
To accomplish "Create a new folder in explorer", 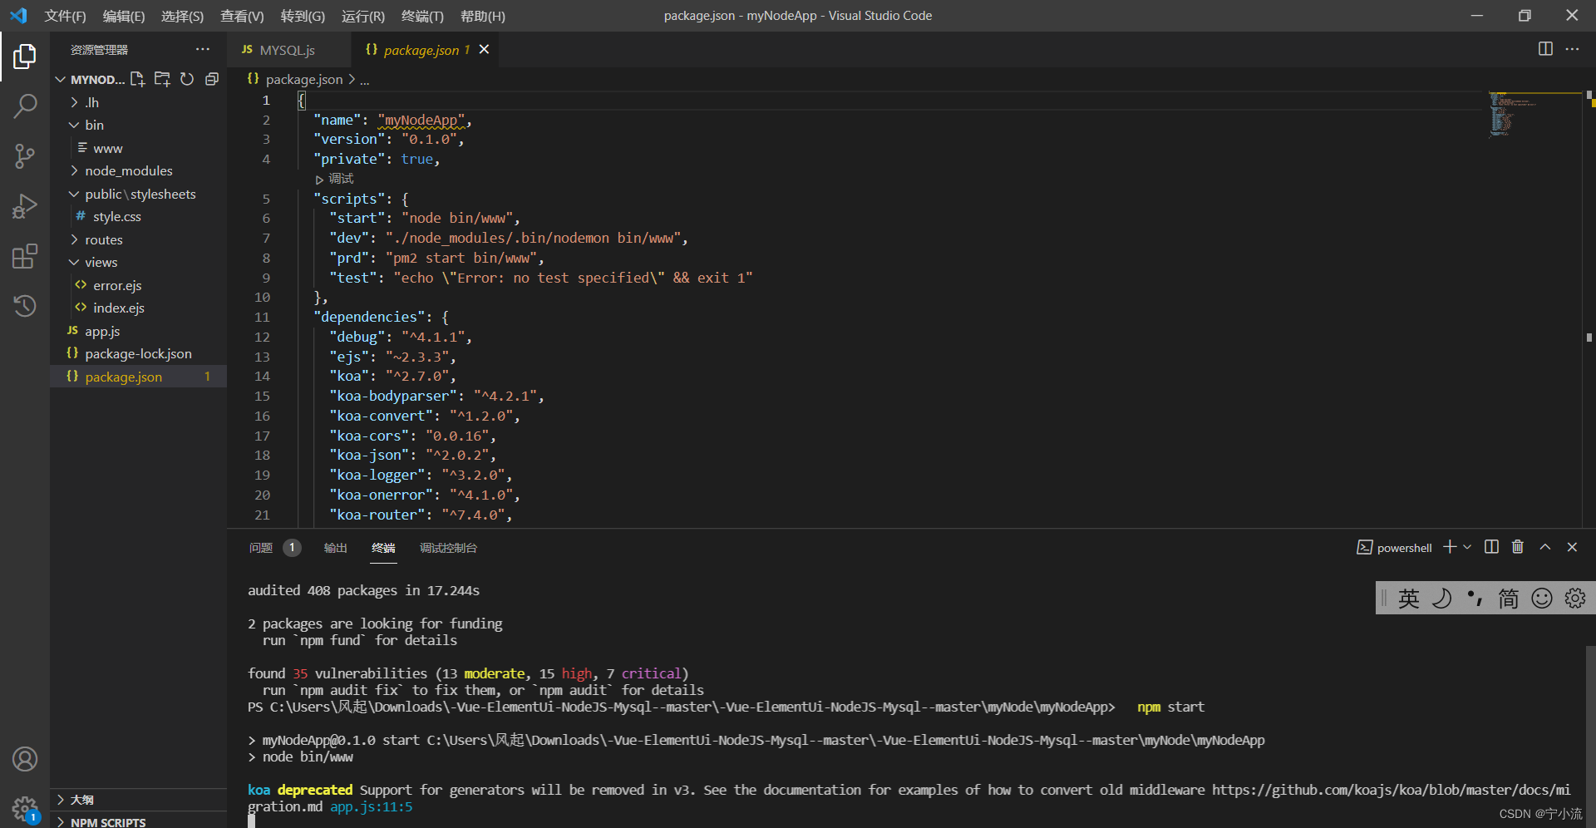I will point(162,79).
